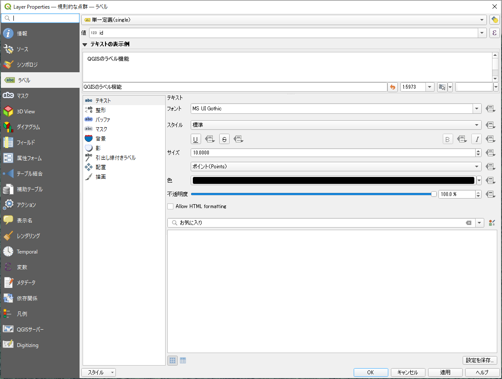
Task: Select 配置 (Placement) in the label settings list
Action: click(x=124, y=167)
